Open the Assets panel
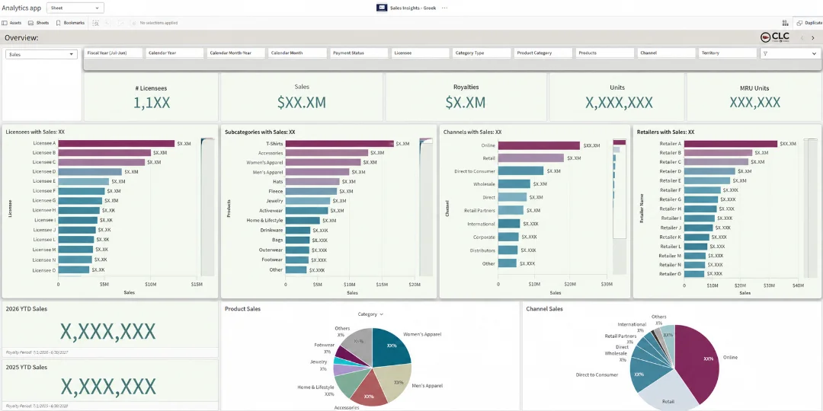 11,23
